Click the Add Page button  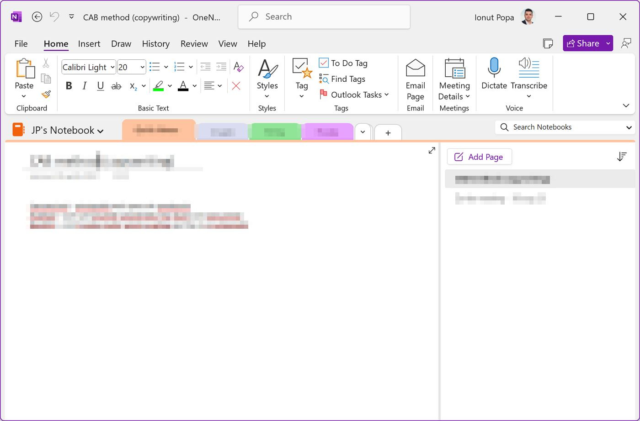click(x=479, y=157)
